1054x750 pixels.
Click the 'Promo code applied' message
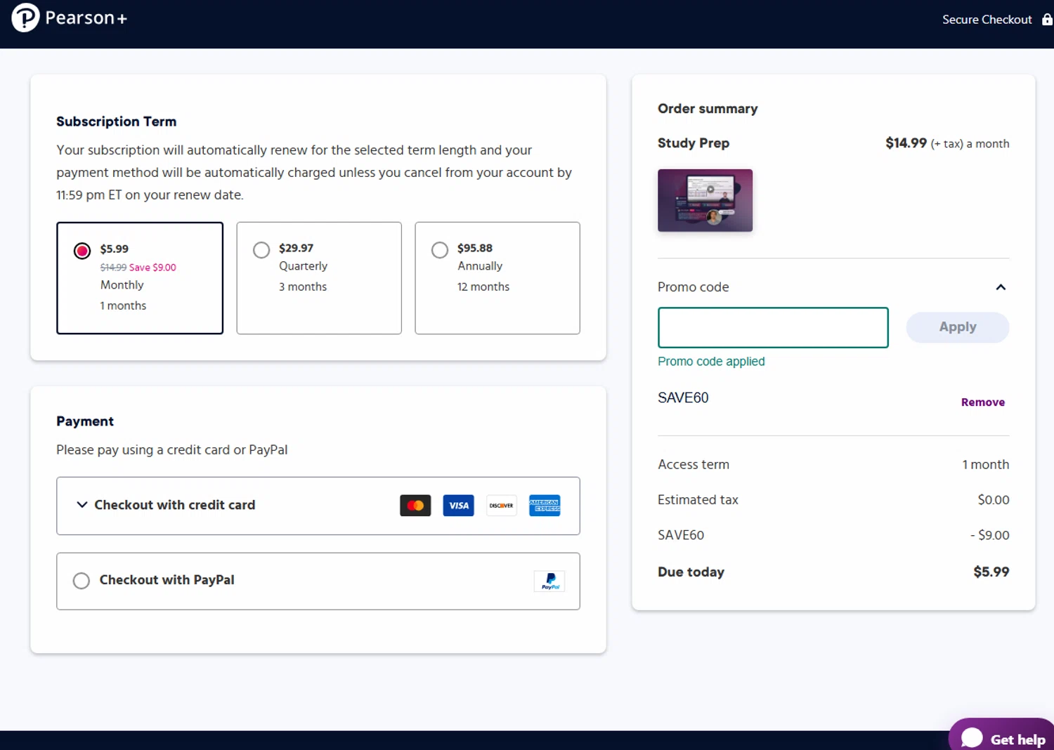(x=711, y=362)
